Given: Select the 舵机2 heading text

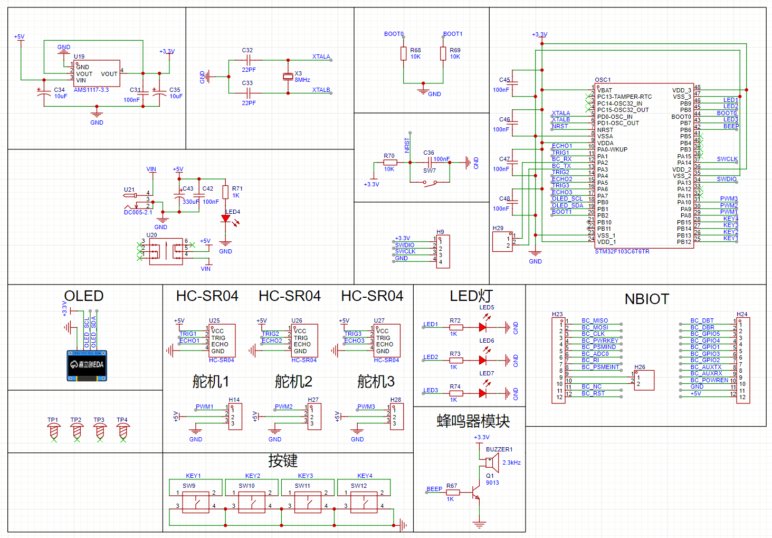Looking at the screenshot, I should pyautogui.click(x=293, y=382).
